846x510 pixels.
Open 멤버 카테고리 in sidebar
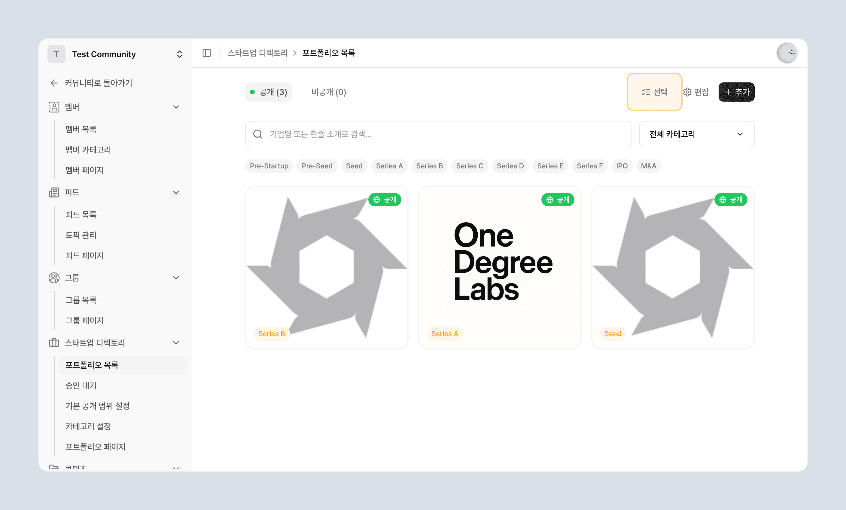point(88,150)
